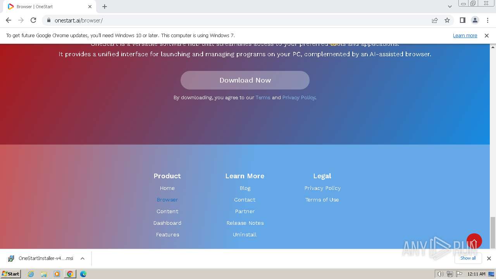496x279 pixels.
Task: Click the Download Now button
Action: [245, 80]
